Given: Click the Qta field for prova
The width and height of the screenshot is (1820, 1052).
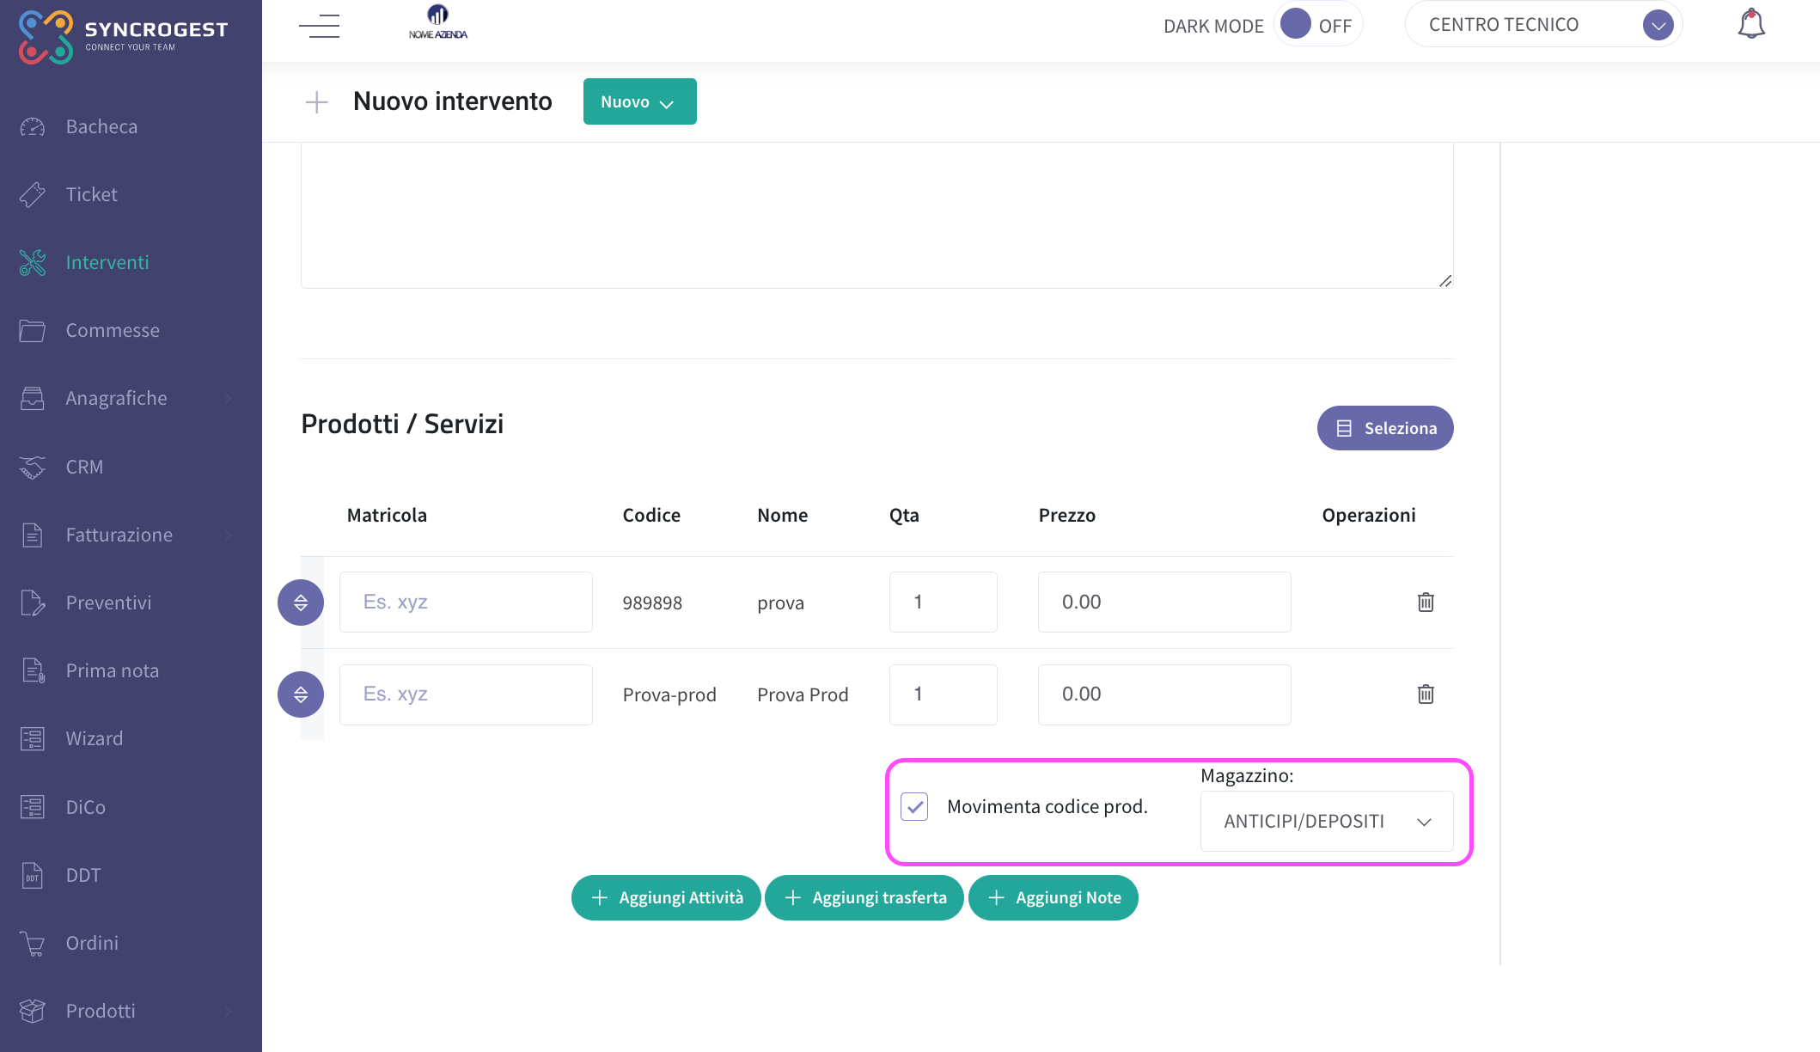Looking at the screenshot, I should point(944,602).
